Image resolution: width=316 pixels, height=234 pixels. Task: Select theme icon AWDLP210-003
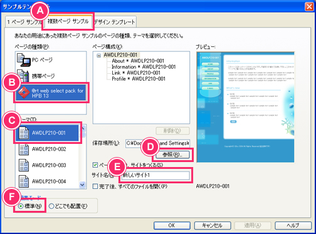[x=24, y=165]
